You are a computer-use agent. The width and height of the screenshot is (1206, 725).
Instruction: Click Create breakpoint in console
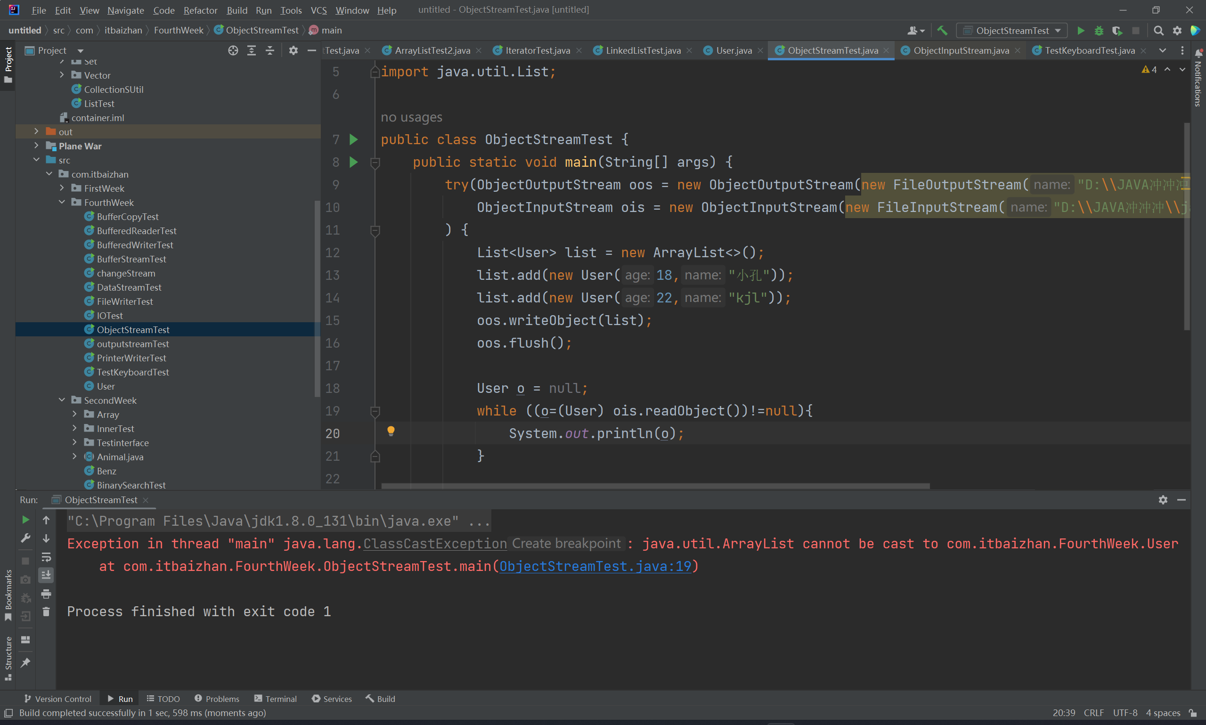pyautogui.click(x=566, y=543)
